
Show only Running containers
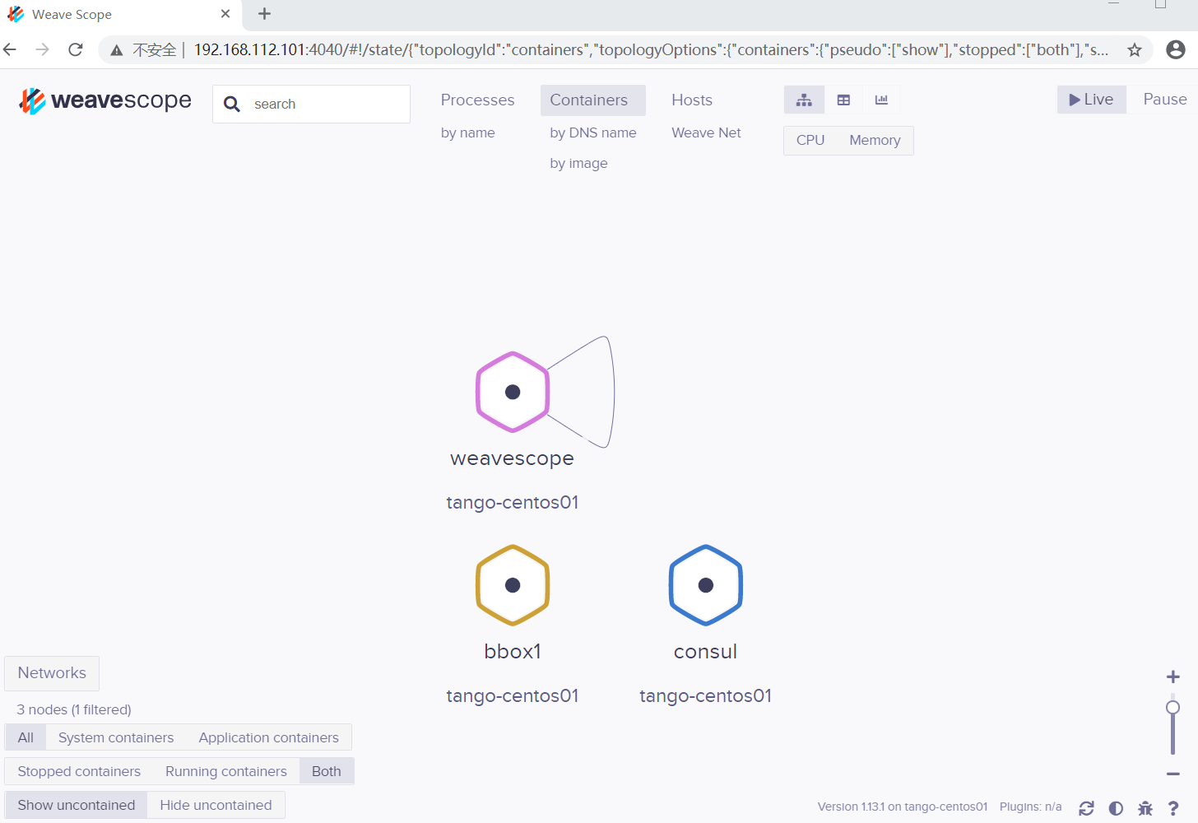pos(226,771)
